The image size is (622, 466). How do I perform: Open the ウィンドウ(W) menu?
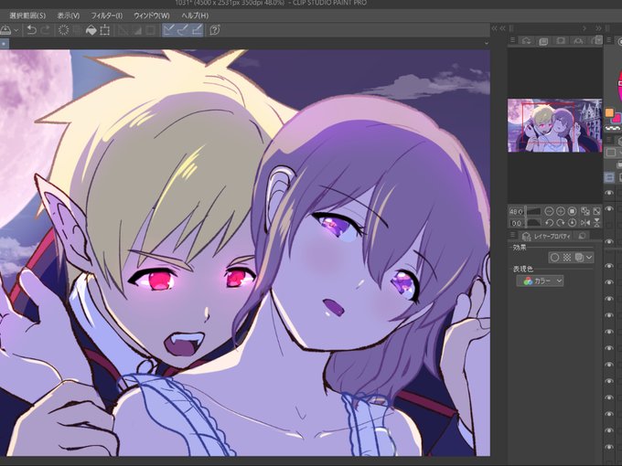[x=152, y=16]
